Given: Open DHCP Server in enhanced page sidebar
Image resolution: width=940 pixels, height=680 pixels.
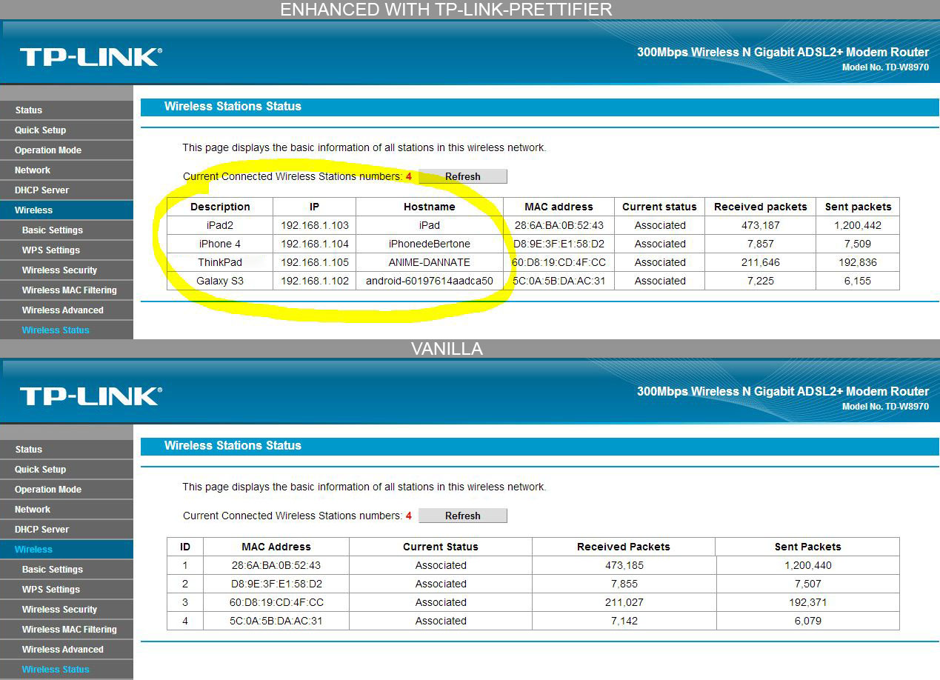Looking at the screenshot, I should (x=67, y=190).
